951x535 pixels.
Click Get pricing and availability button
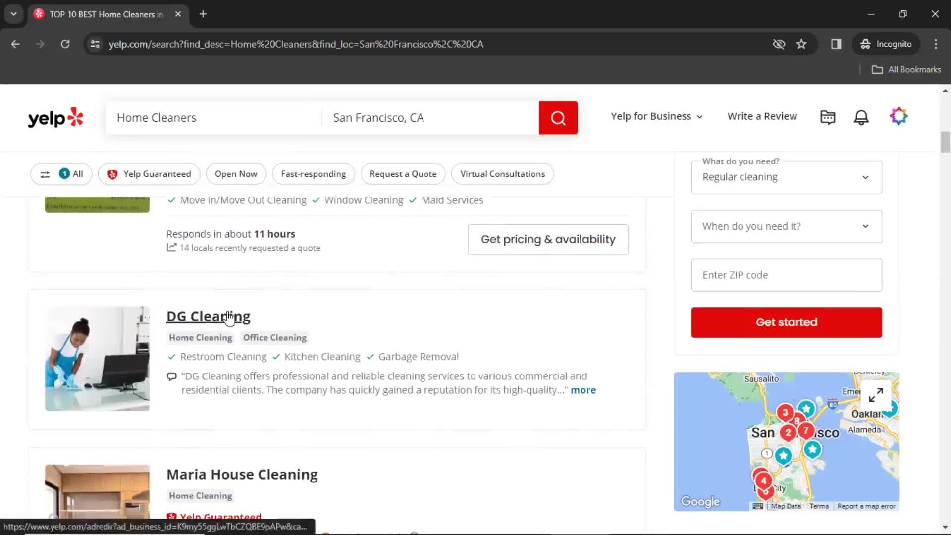click(548, 238)
